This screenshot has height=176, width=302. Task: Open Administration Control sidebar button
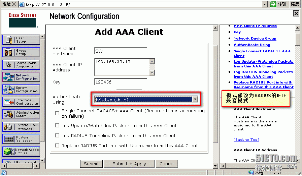21,114
